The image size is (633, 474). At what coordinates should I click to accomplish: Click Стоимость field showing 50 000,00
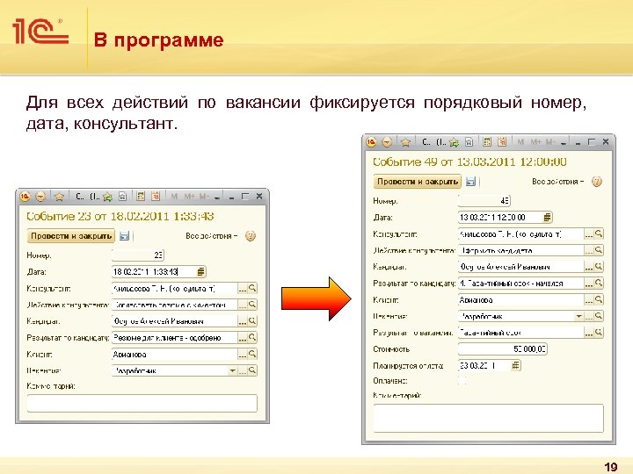pos(503,349)
